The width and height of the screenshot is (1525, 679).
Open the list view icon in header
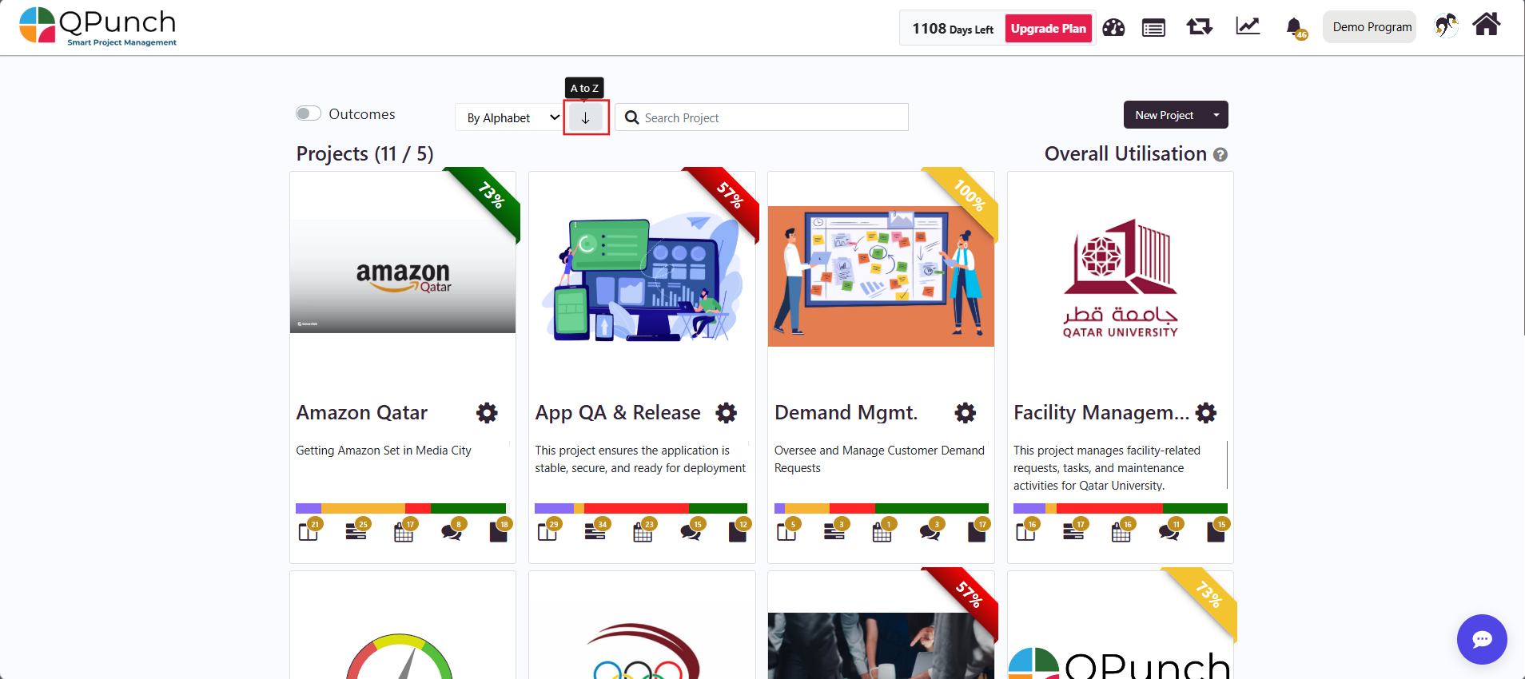coord(1153,29)
